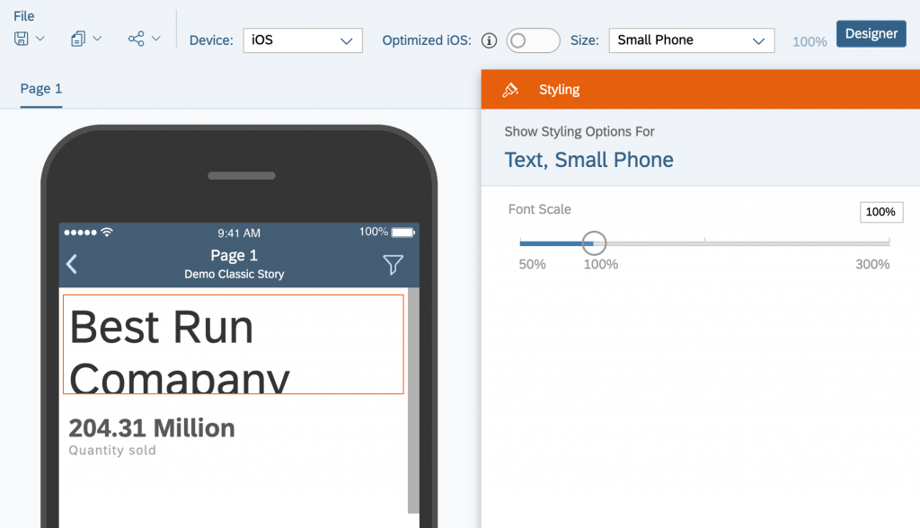Click the Text, Small Phone heading
This screenshot has width=920, height=528.
tap(589, 160)
